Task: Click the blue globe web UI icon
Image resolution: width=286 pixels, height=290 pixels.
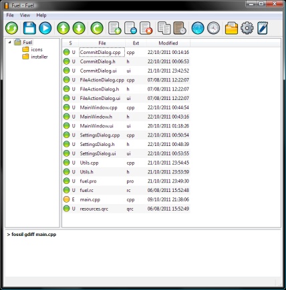Action: click(x=198, y=28)
